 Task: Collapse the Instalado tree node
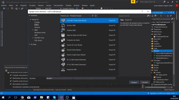point(29,16)
